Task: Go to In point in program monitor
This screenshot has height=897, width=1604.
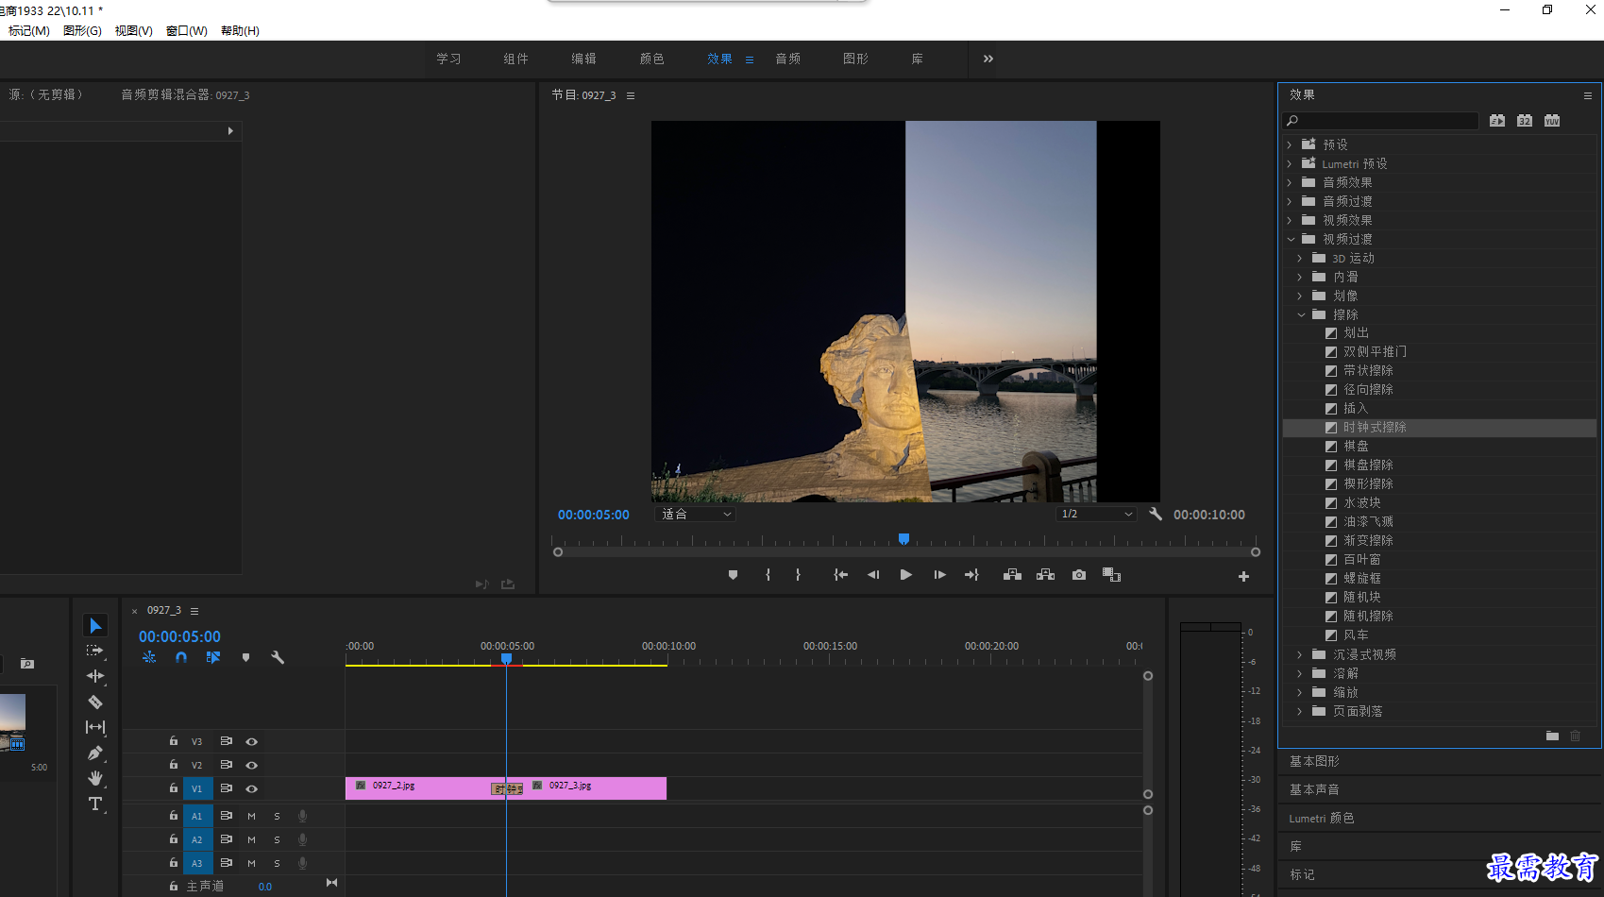Action: click(840, 575)
